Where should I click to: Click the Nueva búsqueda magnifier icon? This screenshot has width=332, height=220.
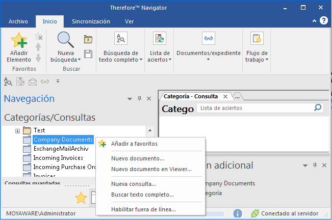click(66, 40)
